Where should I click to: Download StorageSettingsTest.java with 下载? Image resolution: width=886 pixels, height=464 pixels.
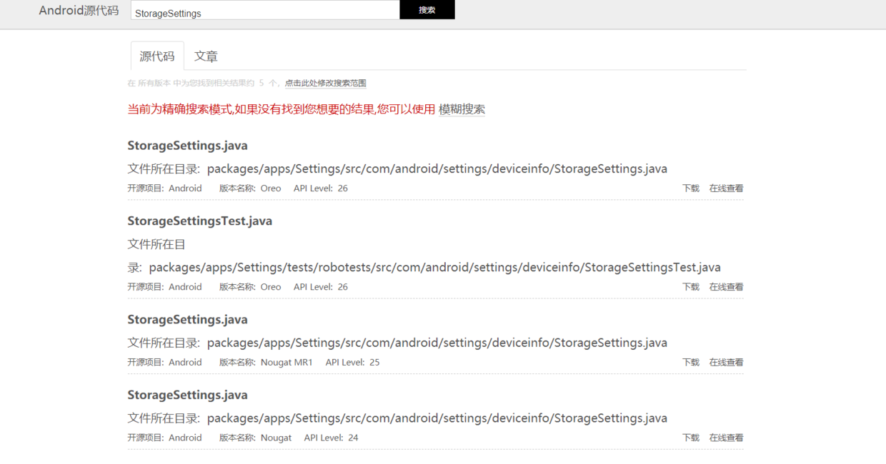[690, 286]
